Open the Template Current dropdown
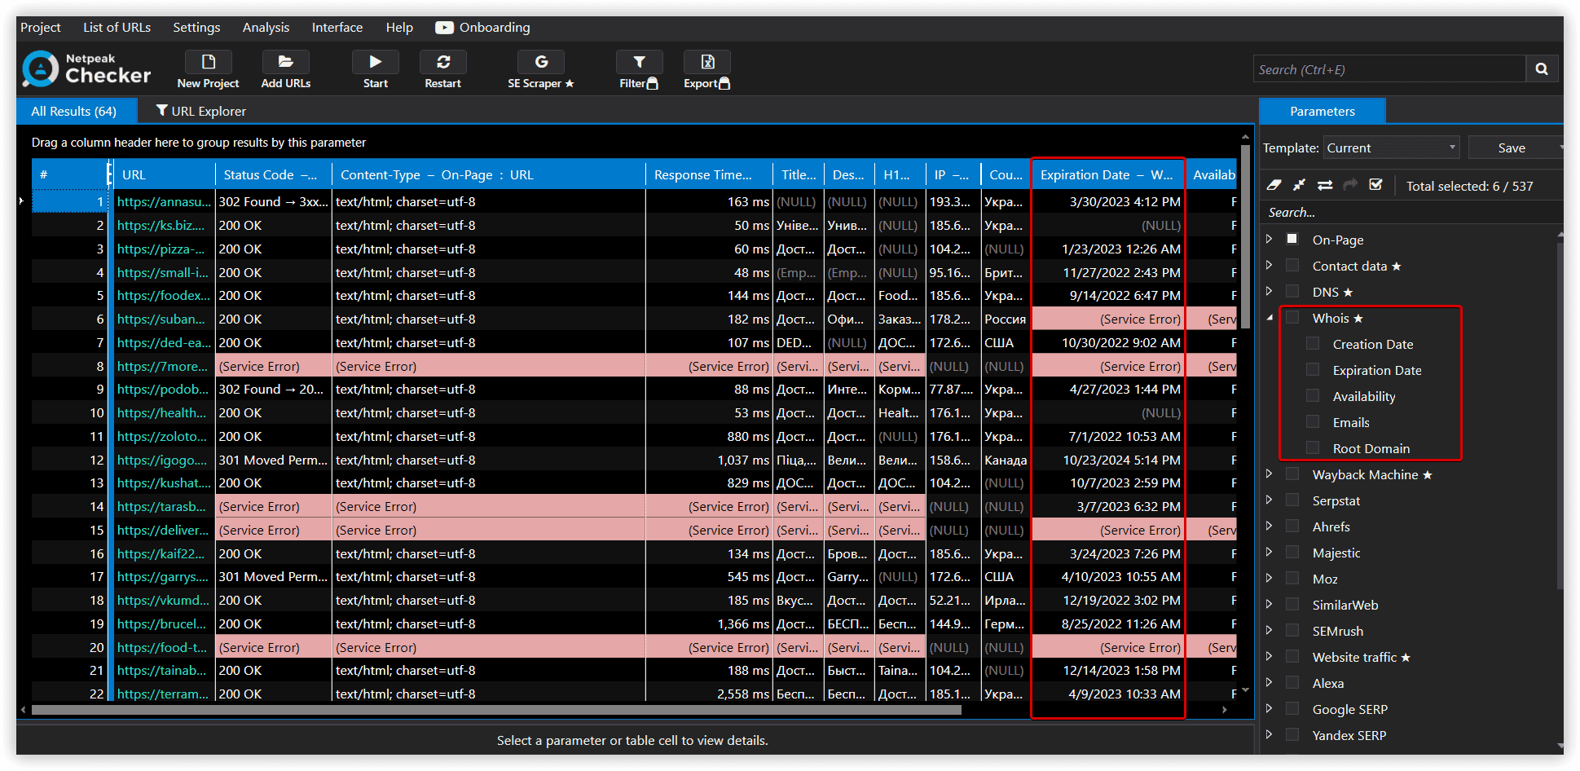Image resolution: width=1580 pixels, height=771 pixels. pos(1392,148)
